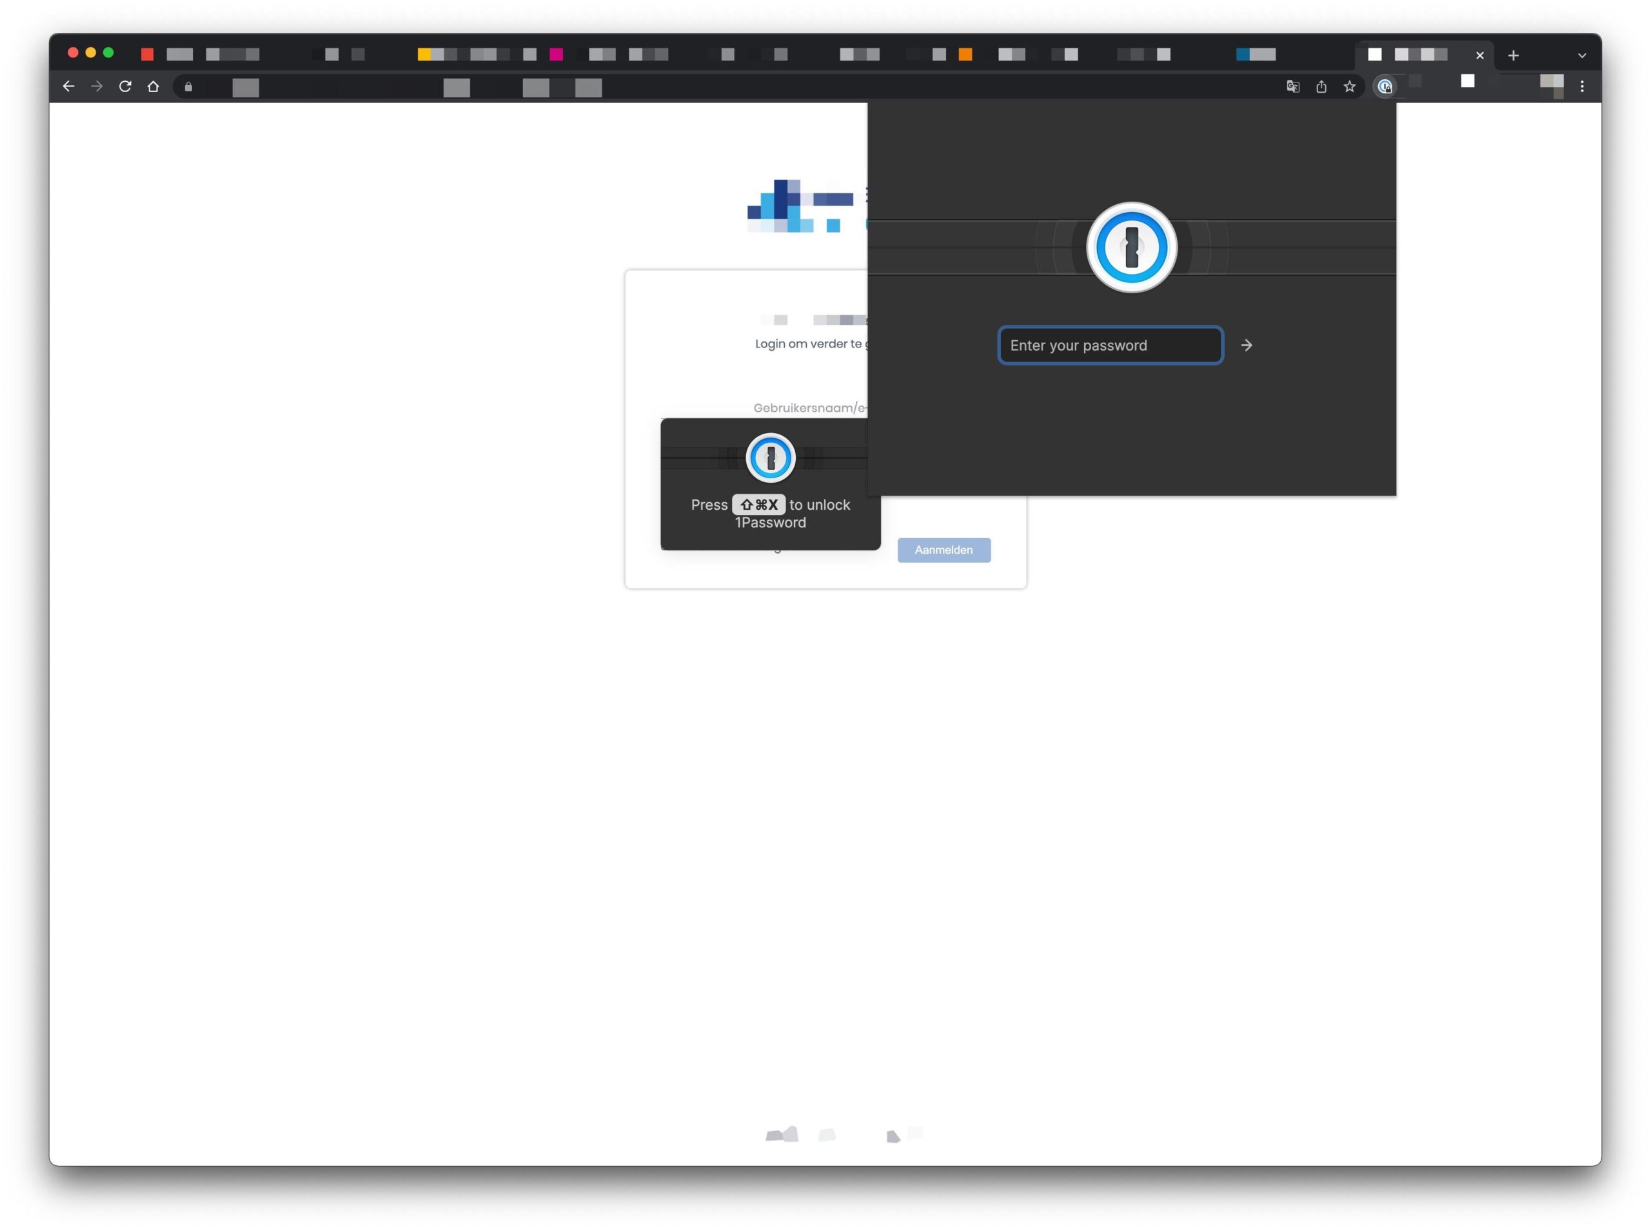Click the blurred site logo above the login form
1651x1231 pixels.
807,206
